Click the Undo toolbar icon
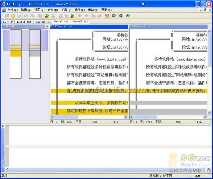This screenshot has width=213, height=179. (26, 16)
